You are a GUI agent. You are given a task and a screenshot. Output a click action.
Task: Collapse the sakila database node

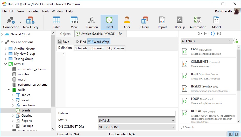point(9,90)
